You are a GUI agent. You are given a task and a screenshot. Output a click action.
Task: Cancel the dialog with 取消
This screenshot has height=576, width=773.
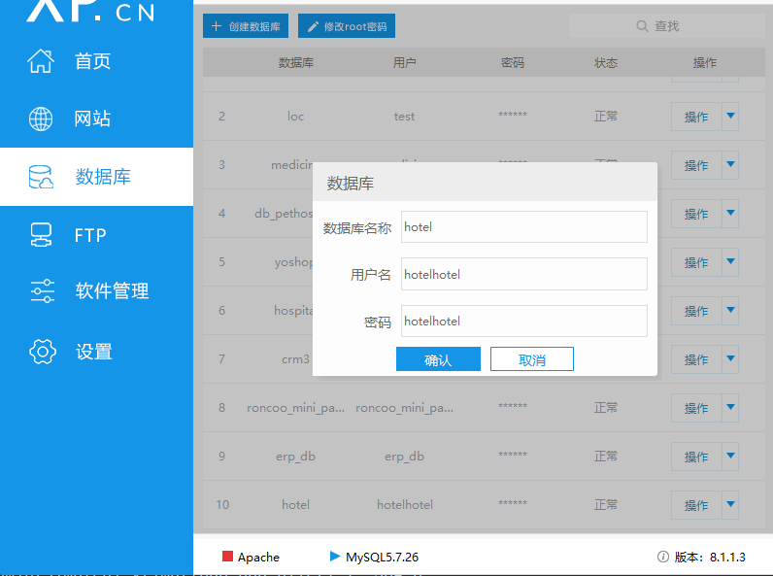click(532, 359)
